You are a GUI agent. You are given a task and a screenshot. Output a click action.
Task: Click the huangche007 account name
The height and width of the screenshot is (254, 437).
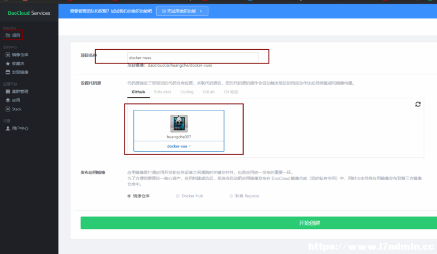[179, 137]
